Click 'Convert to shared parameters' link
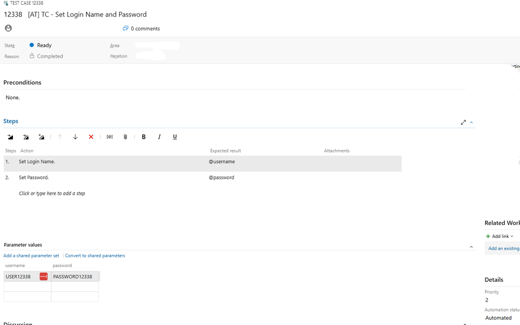This screenshot has width=520, height=325. [95, 256]
